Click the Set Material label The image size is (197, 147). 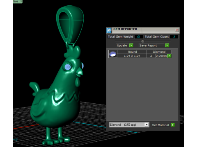[x=160, y=125]
